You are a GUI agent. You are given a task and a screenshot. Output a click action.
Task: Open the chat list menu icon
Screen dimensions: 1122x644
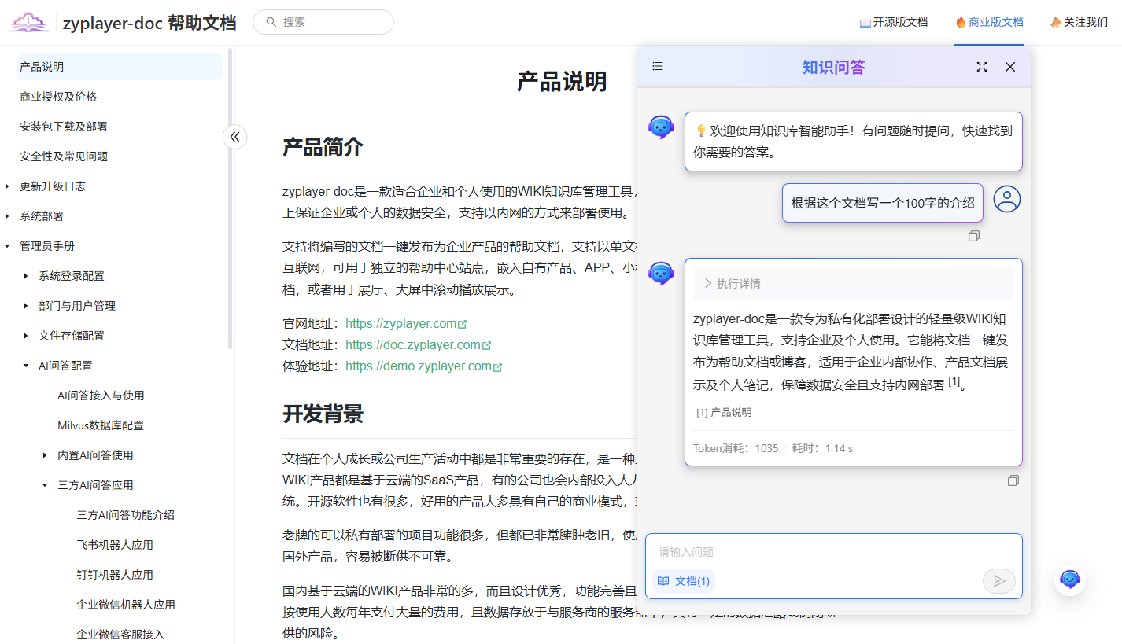pos(658,67)
